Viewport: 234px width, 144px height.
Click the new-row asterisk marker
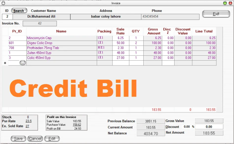point(5,63)
